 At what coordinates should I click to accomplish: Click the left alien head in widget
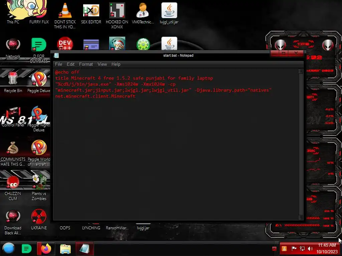click(280, 45)
